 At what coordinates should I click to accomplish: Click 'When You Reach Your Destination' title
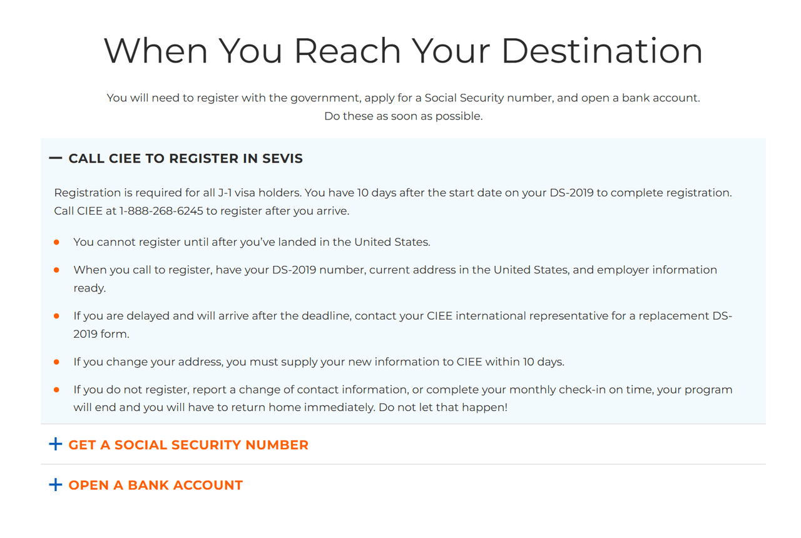(x=403, y=51)
